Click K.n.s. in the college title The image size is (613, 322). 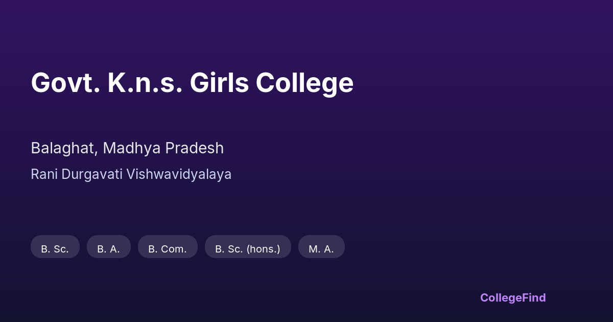(x=145, y=83)
